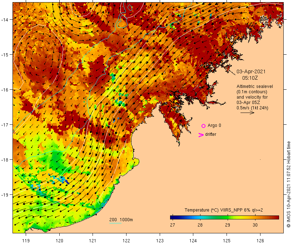
Task: Click longitude axis label 120
Action: (x=59, y=240)
